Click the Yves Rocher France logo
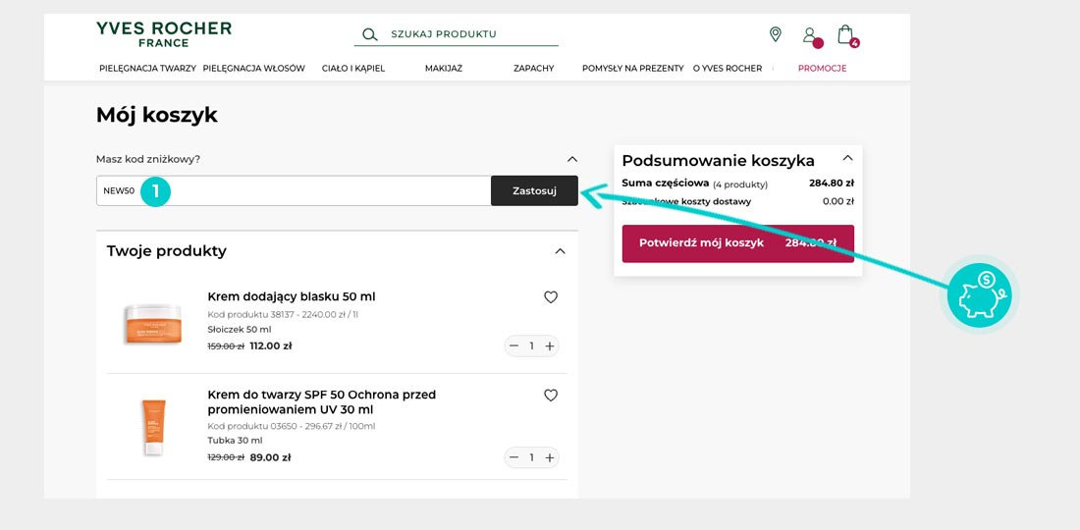The width and height of the screenshot is (1080, 530). [x=164, y=33]
